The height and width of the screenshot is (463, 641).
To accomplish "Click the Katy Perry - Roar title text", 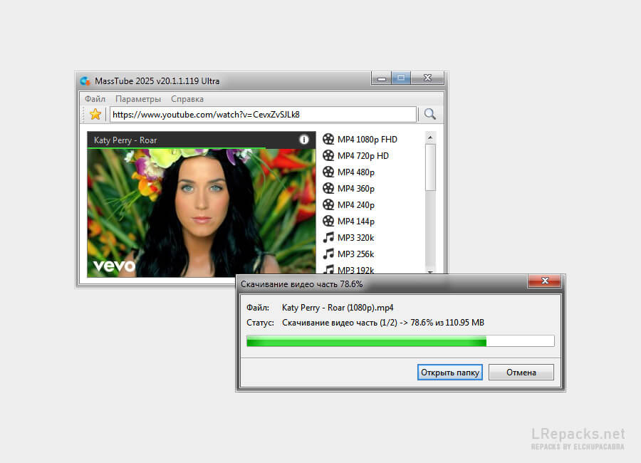I will click(125, 140).
